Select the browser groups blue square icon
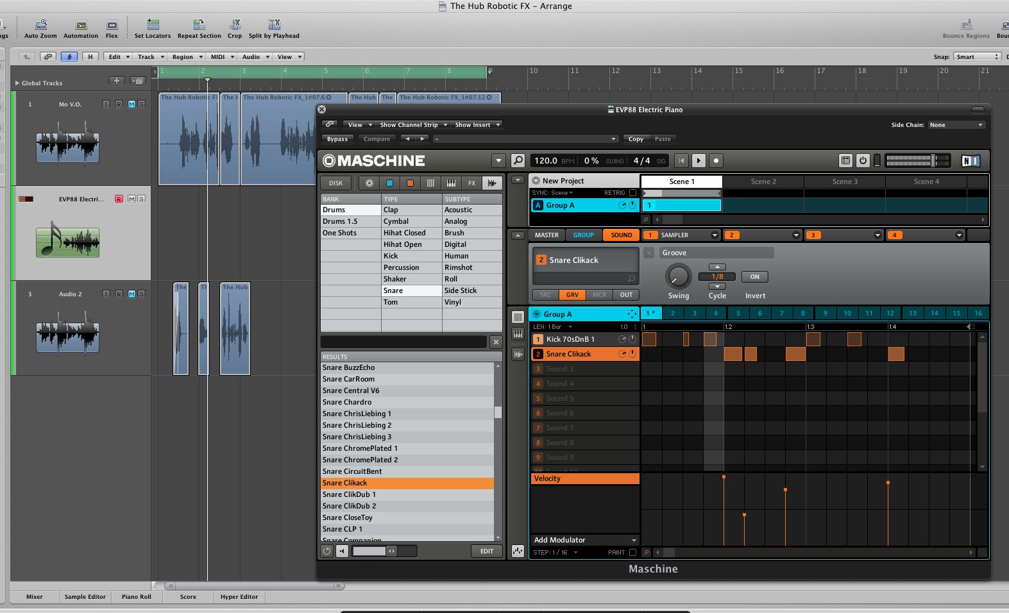The width and height of the screenshot is (1009, 613). pos(389,183)
